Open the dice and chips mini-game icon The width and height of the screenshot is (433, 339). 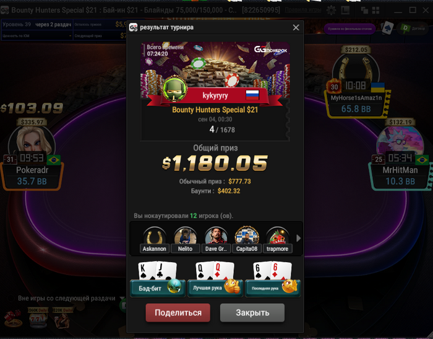13,319
